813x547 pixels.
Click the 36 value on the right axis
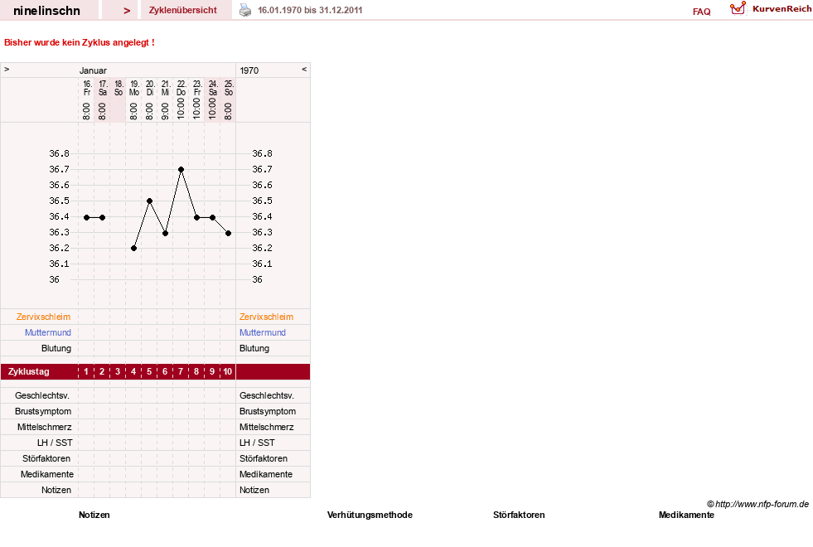pyautogui.click(x=257, y=279)
